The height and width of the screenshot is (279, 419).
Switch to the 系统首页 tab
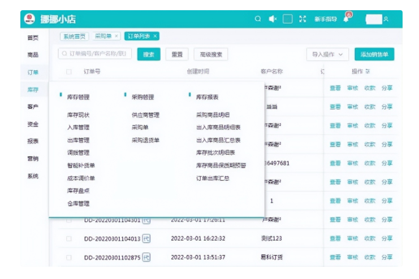(75, 36)
